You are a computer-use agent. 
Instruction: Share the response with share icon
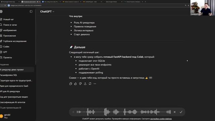click(x=85, y=84)
